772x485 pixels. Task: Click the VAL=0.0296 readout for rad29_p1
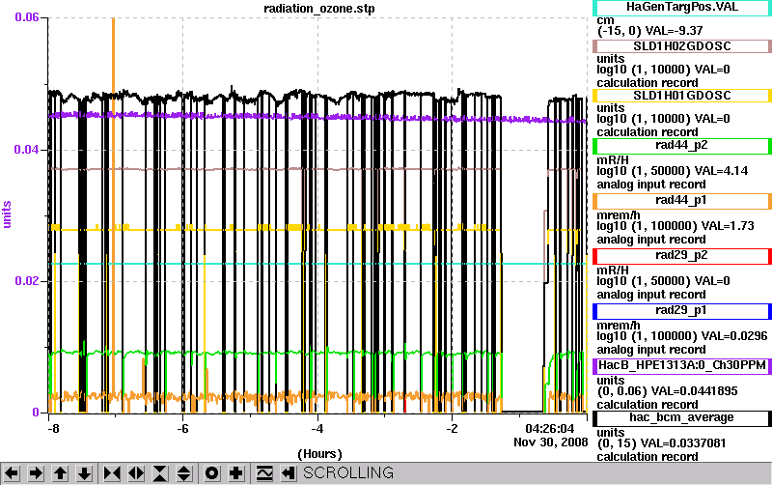tap(734, 336)
